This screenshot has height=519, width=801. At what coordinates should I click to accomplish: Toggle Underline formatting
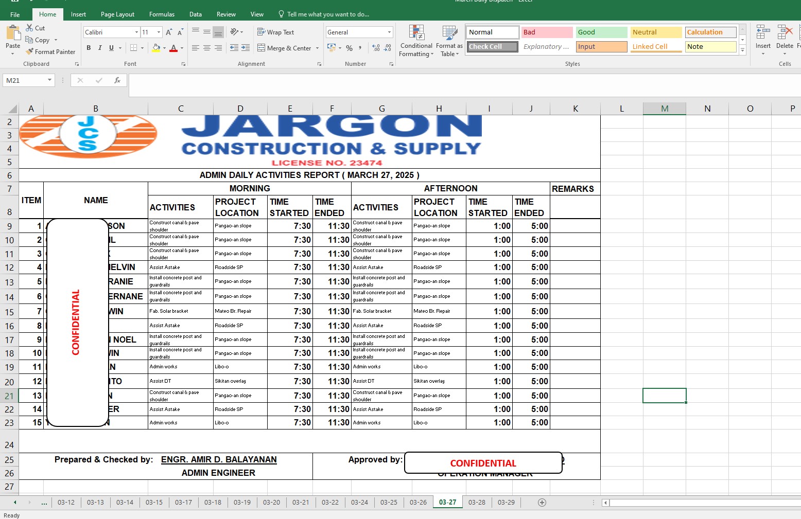pyautogui.click(x=111, y=48)
